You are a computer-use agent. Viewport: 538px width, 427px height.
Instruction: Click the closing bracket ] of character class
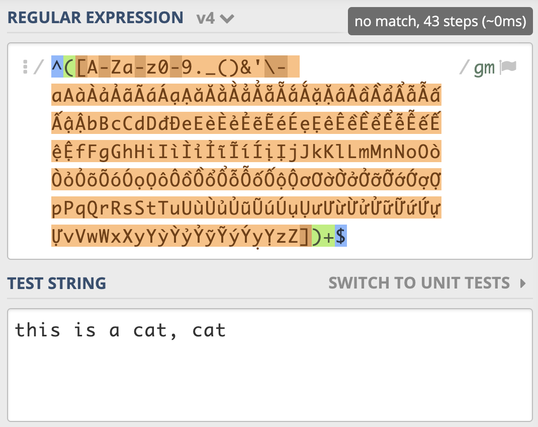[x=305, y=236]
